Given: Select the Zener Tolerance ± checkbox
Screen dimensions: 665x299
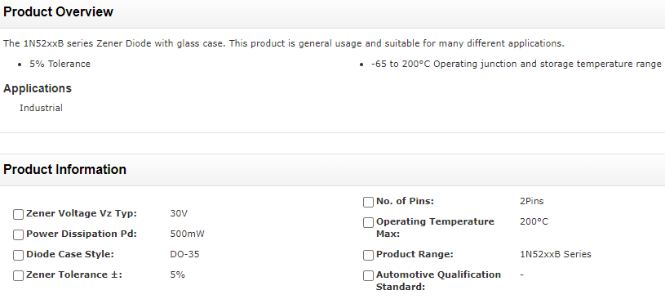Looking at the screenshot, I should tap(18, 275).
